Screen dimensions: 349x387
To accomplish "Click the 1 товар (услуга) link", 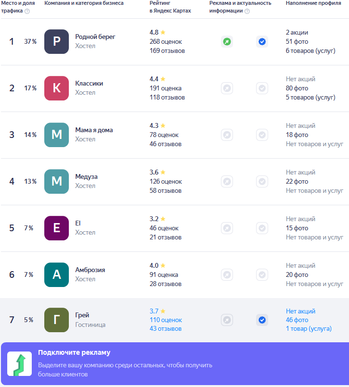I will click(x=309, y=328).
